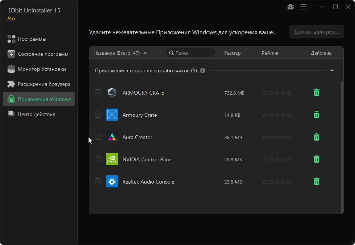Click the 28,8 MB size value
Image resolution: width=355 pixels, height=245 pixels.
click(x=233, y=159)
